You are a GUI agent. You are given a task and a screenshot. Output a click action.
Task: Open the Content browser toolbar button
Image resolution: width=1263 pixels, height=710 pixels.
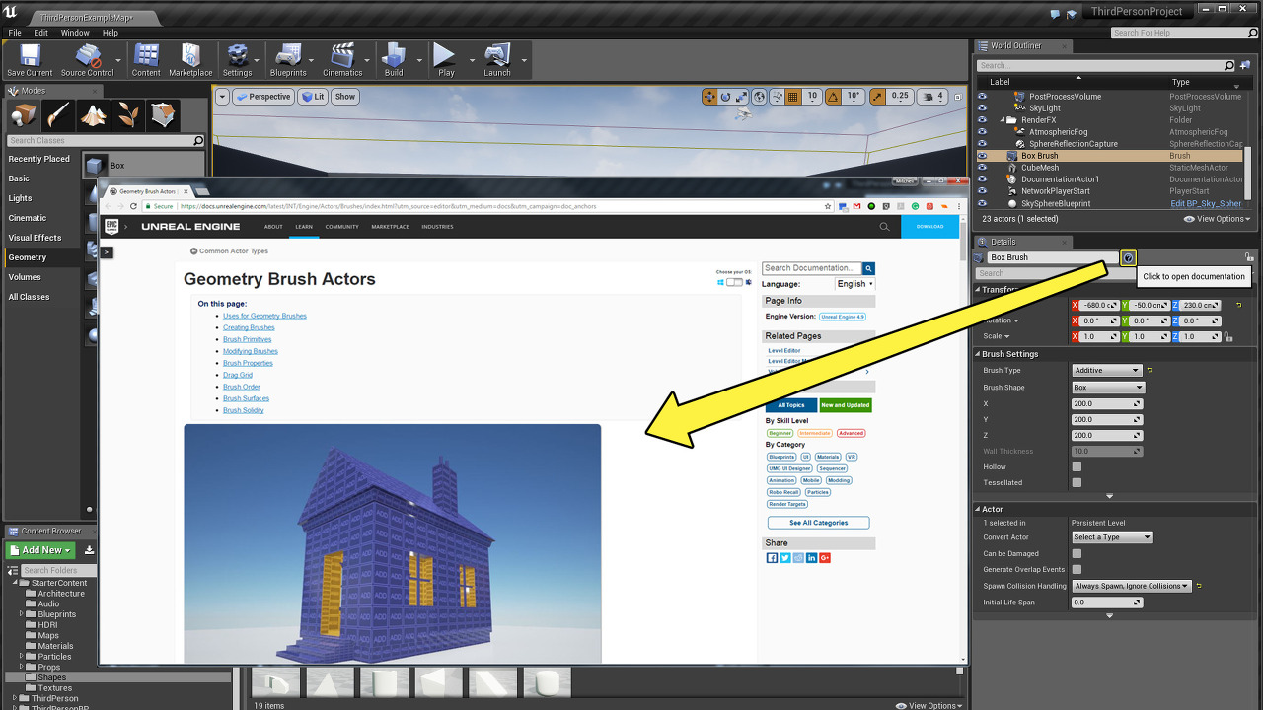tap(146, 59)
